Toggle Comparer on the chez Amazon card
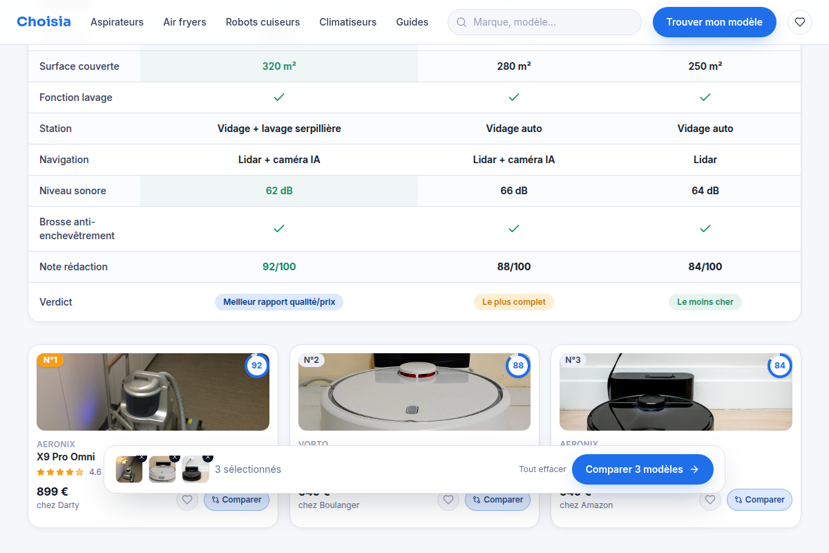 pos(759,500)
